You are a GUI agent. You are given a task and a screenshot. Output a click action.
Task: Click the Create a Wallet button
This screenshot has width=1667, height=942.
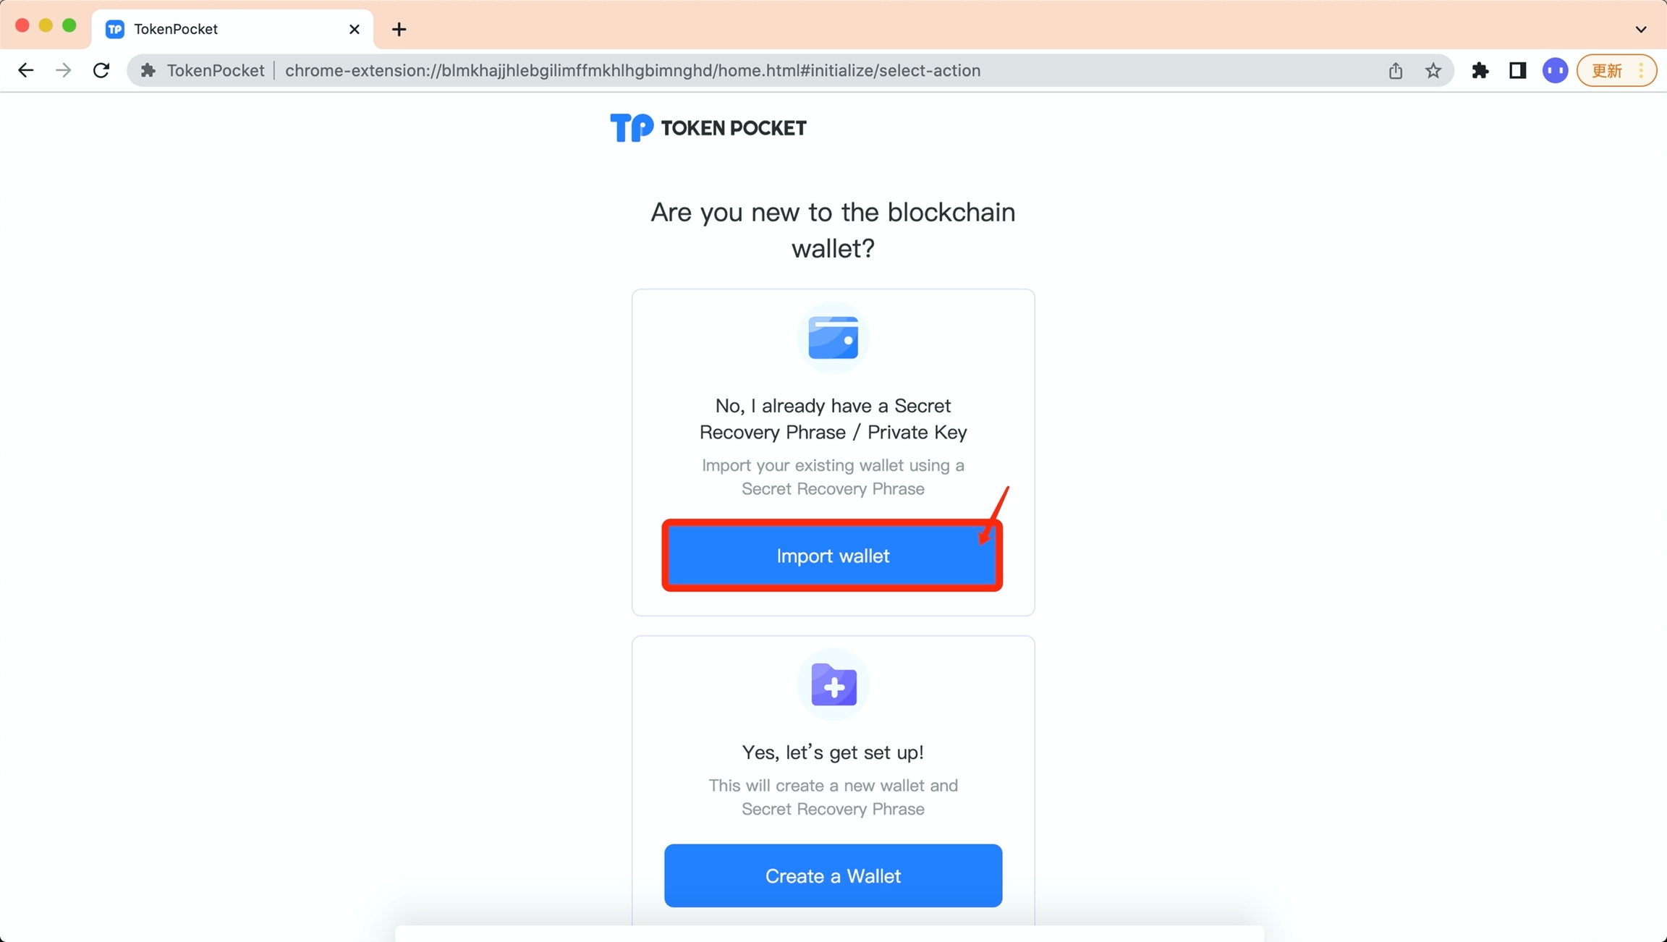click(x=833, y=875)
